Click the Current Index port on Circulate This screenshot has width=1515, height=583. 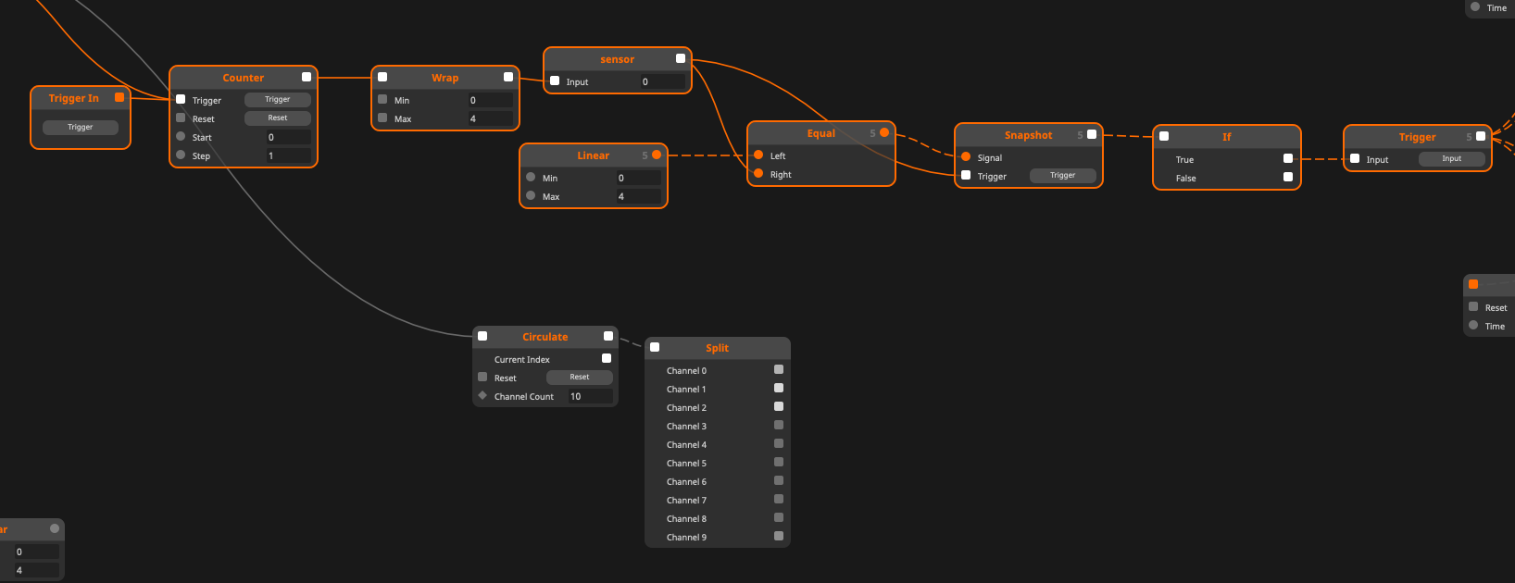[607, 359]
